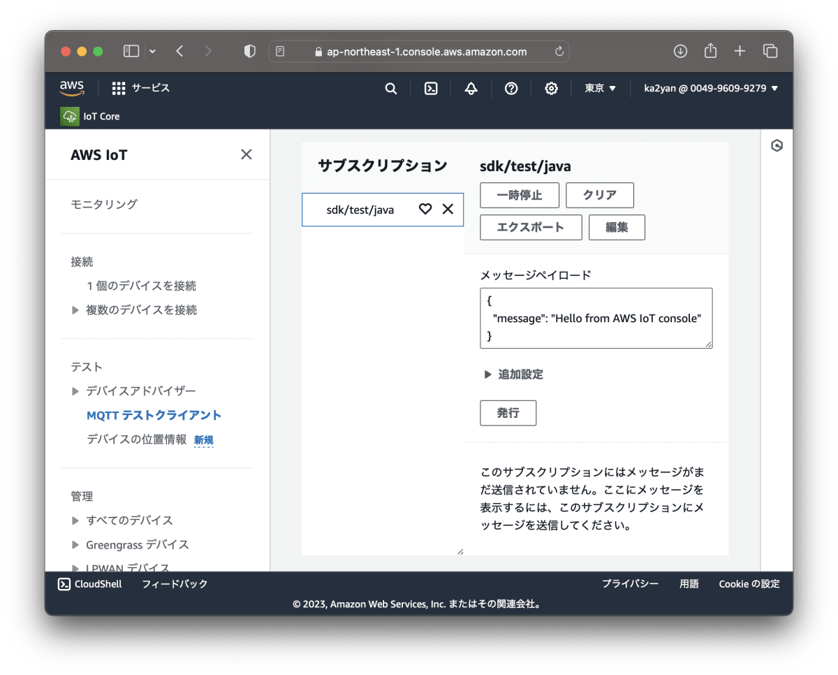838x675 pixels.
Task: Expand すべてのデバイス section
Action: (x=75, y=521)
